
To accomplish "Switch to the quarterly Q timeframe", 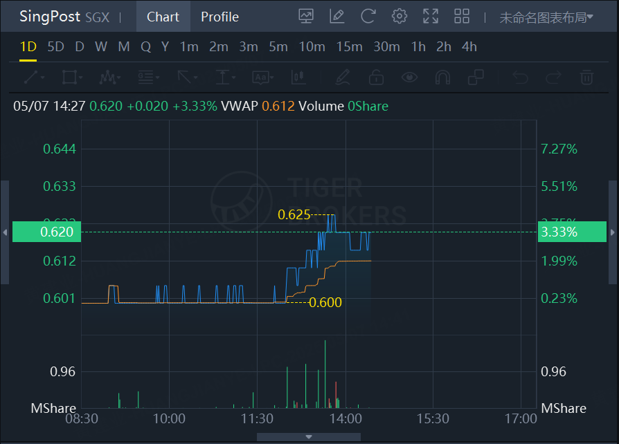I will tap(145, 47).
